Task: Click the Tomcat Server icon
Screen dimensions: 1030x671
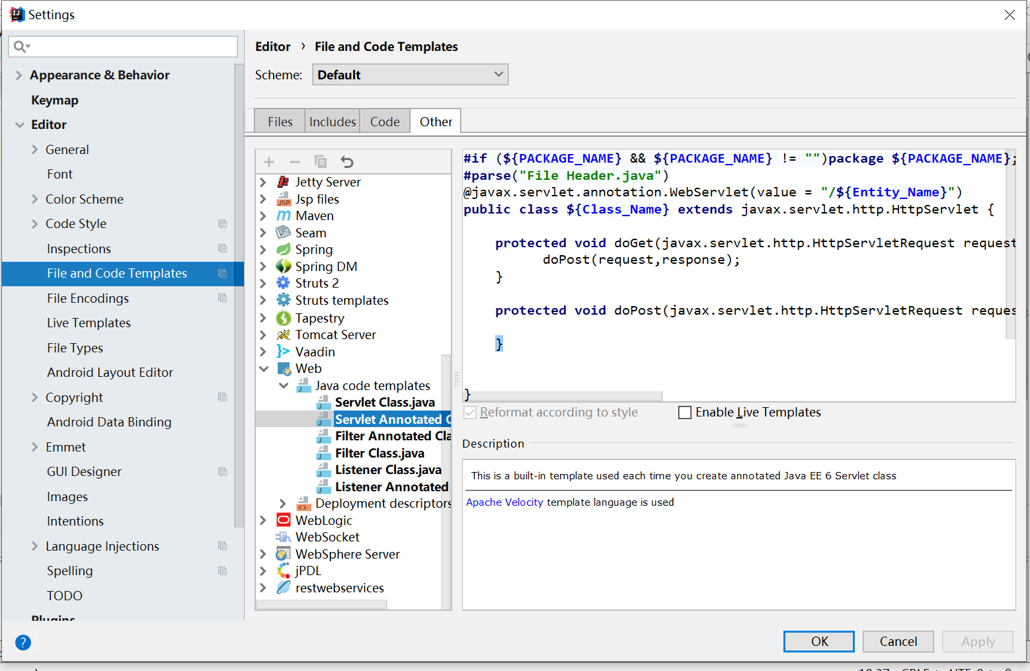Action: 284,335
